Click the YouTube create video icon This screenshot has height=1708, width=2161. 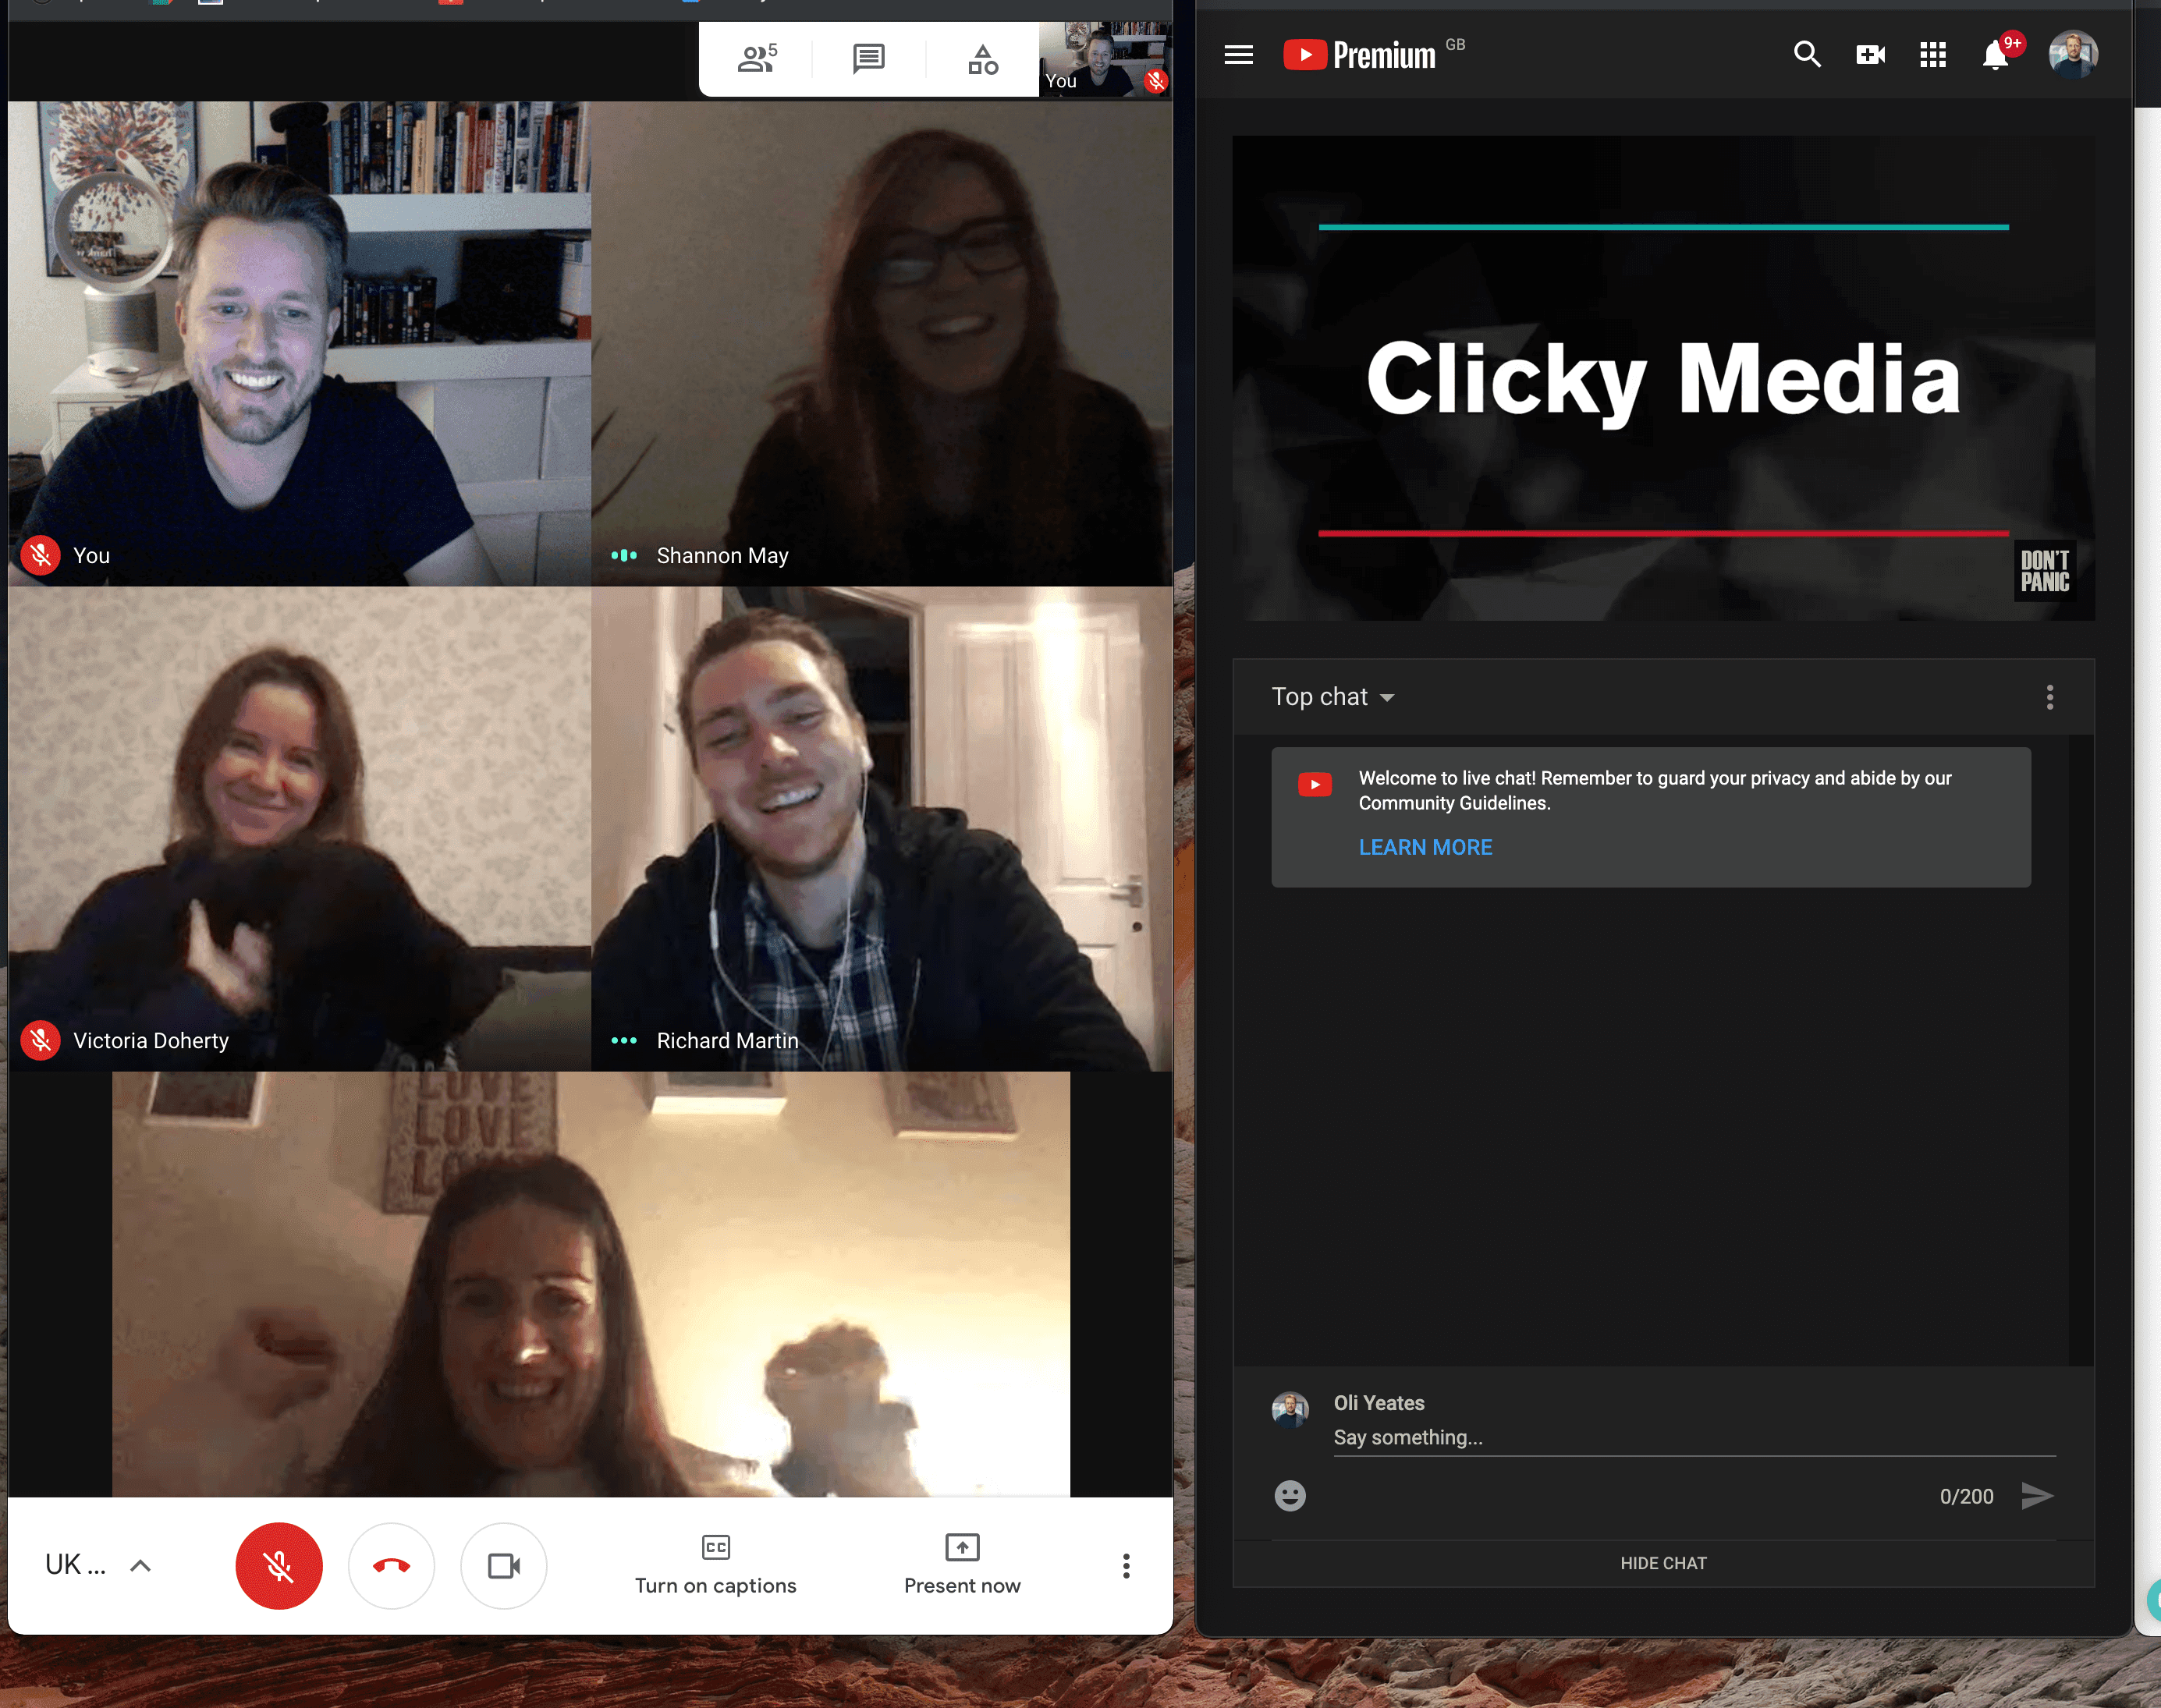click(x=1870, y=54)
